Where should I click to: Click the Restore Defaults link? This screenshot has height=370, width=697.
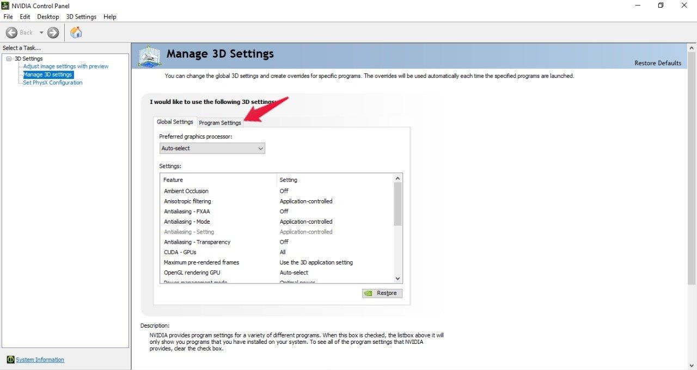coord(657,63)
